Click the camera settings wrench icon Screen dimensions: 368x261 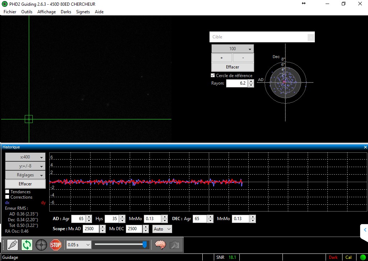[174, 245]
